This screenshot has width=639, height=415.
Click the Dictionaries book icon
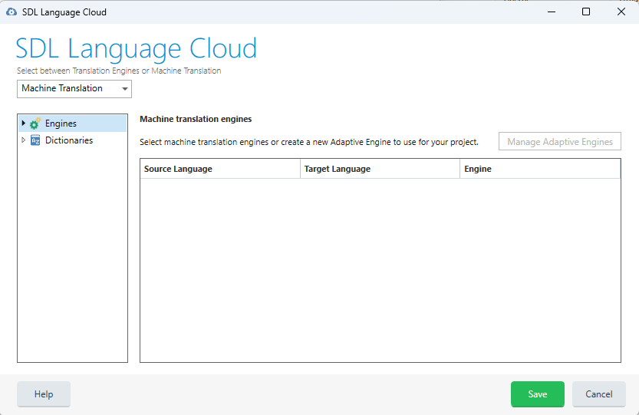35,140
